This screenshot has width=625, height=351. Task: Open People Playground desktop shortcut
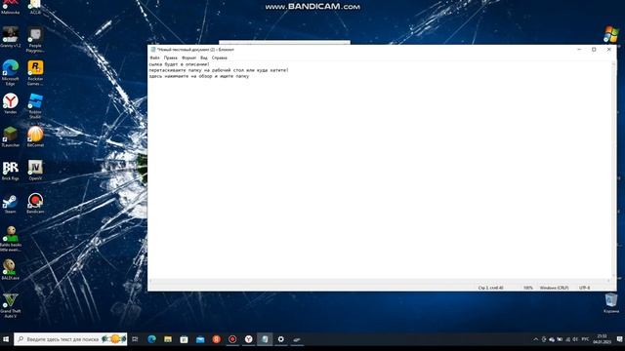[x=35, y=39]
